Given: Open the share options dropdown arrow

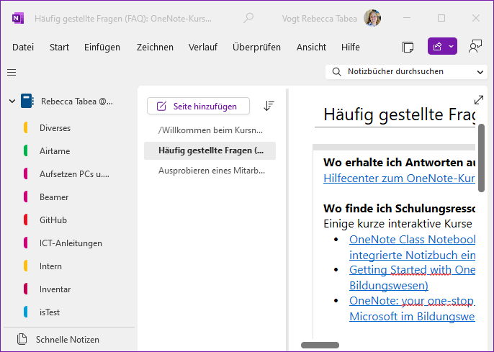Looking at the screenshot, I should click(451, 47).
